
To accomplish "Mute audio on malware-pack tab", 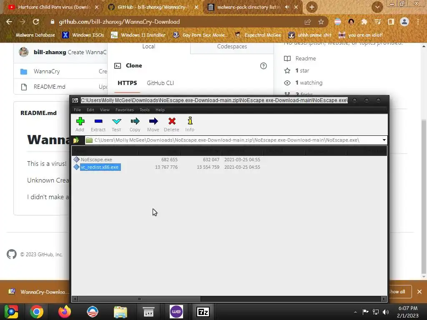I will tap(287, 7).
